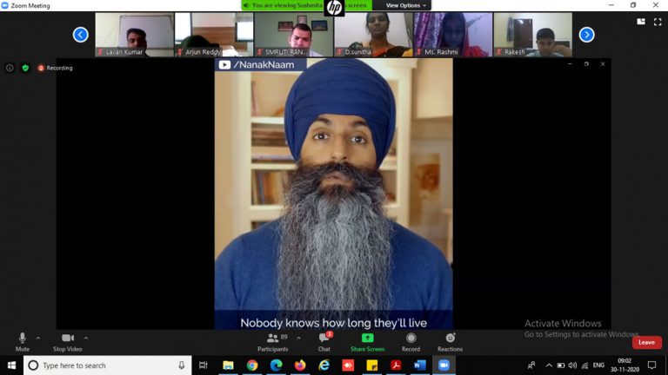Click ENG language indicator
Screen dimensions: 668x375
point(598,365)
